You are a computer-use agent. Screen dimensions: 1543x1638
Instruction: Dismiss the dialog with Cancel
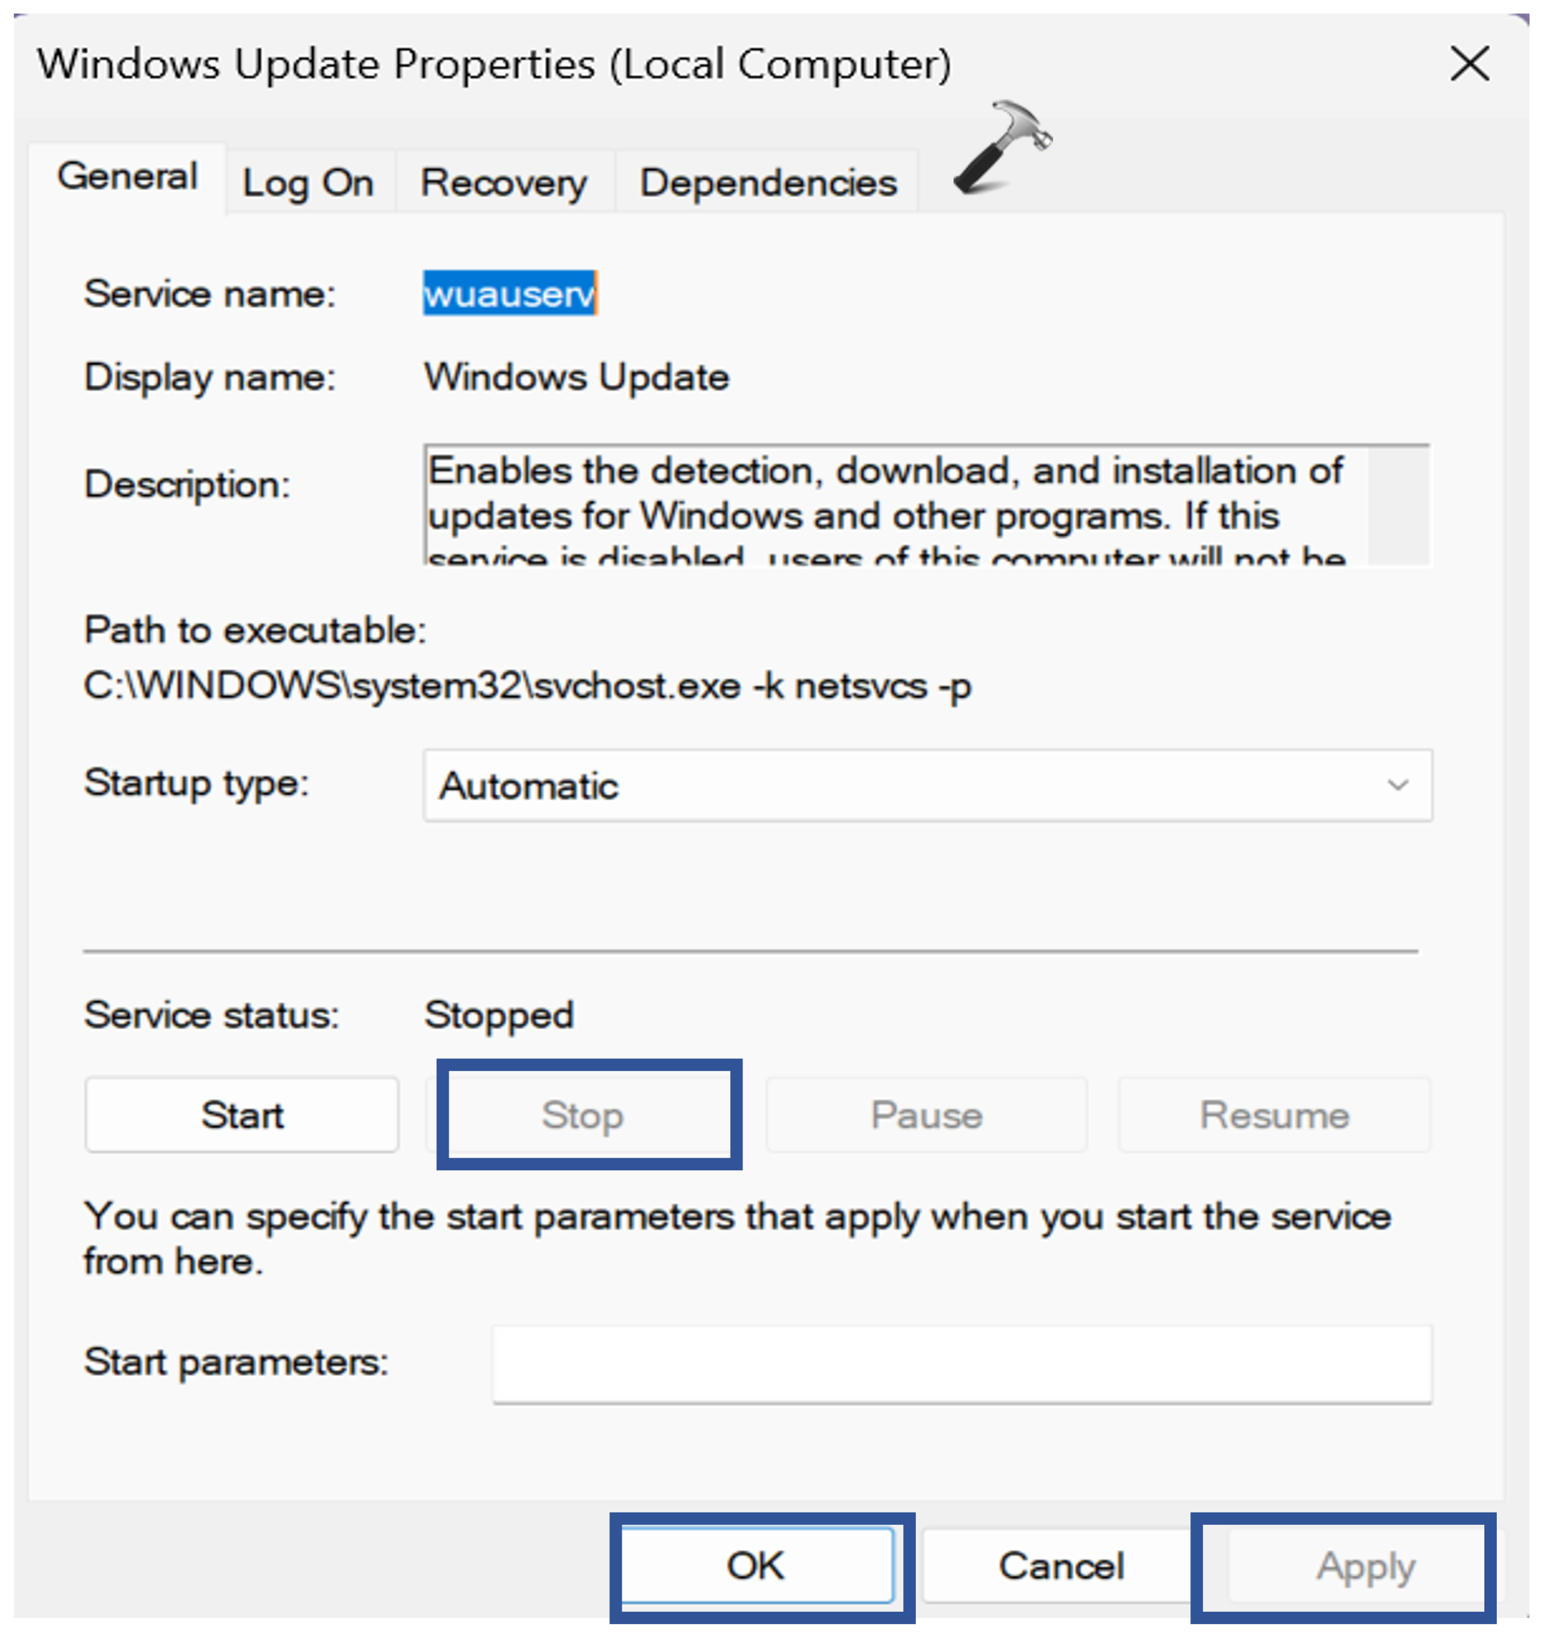point(1061,1566)
